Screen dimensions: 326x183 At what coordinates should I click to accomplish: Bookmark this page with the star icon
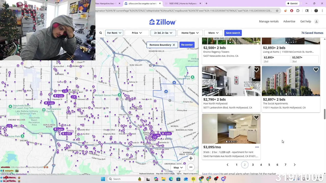pyautogui.click(x=277, y=11)
